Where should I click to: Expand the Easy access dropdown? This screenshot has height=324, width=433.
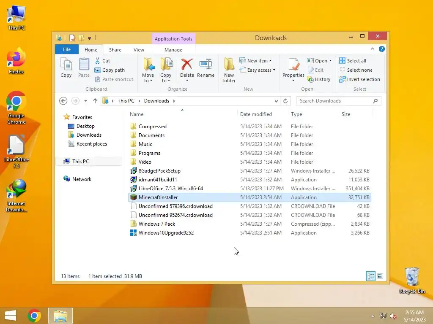(274, 70)
